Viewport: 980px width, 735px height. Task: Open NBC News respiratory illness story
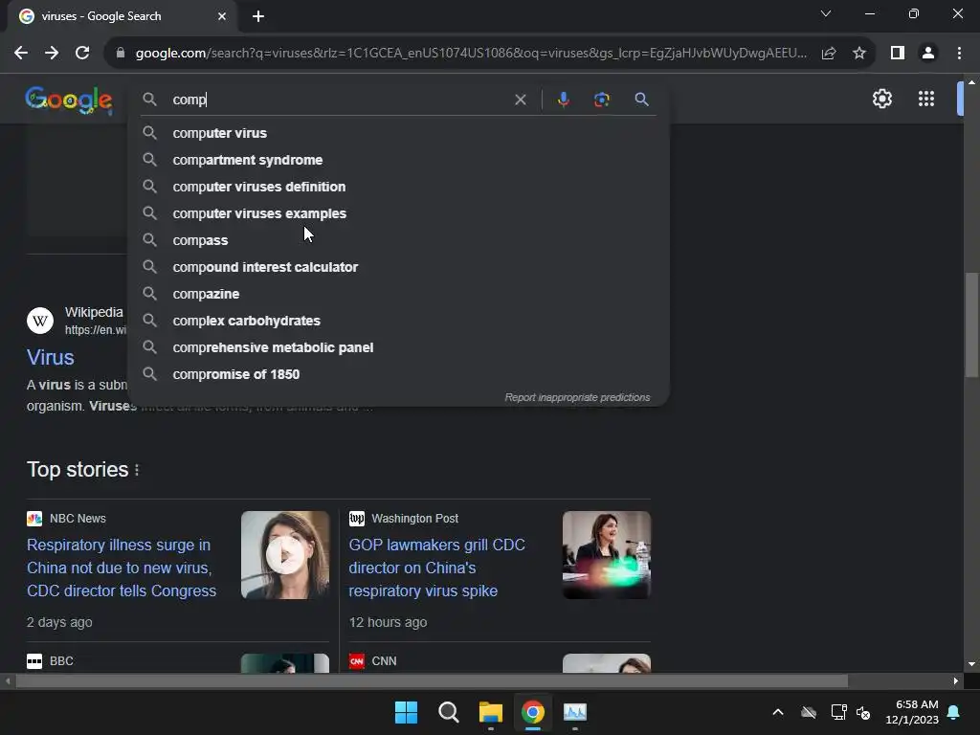tap(122, 568)
